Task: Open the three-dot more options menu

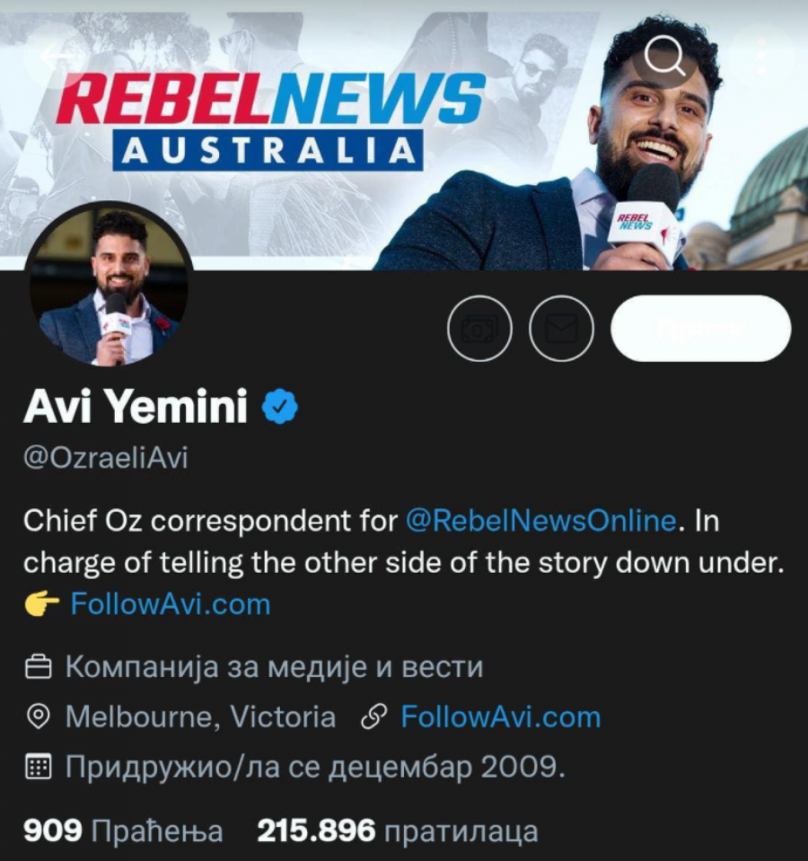Action: (x=760, y=55)
